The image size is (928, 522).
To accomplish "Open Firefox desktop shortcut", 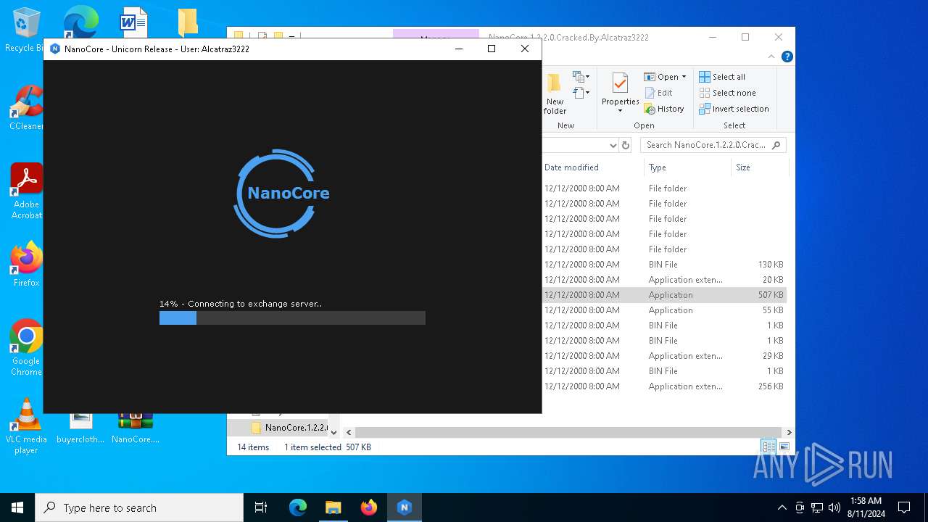I will pos(26,265).
